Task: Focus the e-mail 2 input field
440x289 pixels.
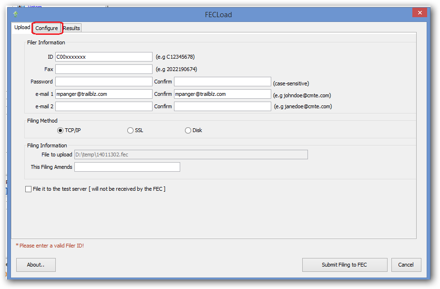Action: click(103, 106)
